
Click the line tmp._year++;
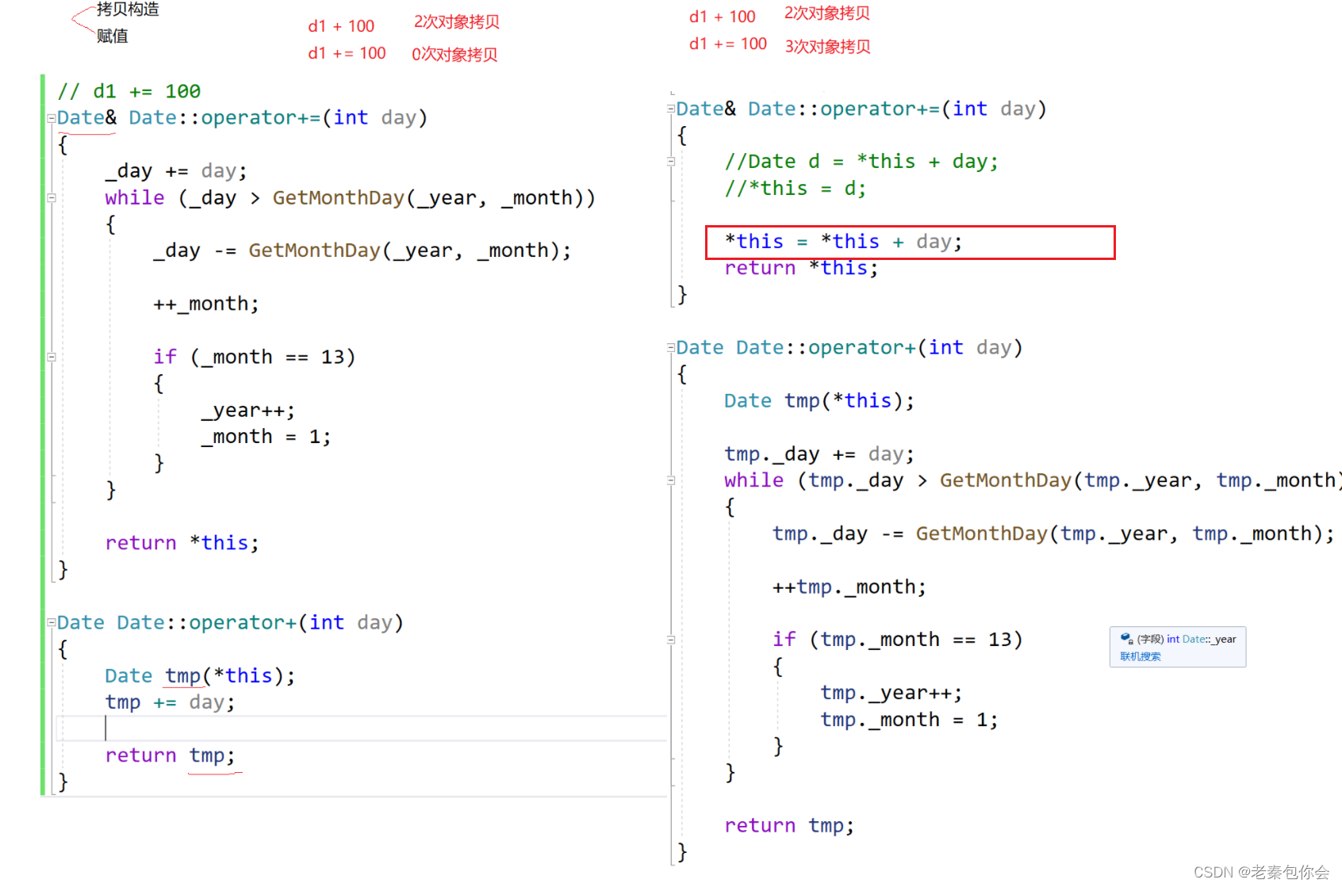pos(891,694)
